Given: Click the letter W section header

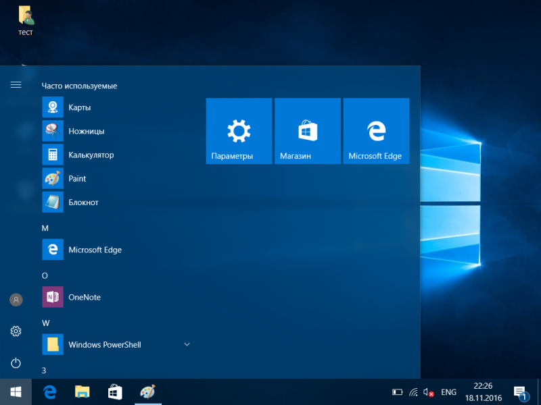Looking at the screenshot, I should click(x=45, y=323).
